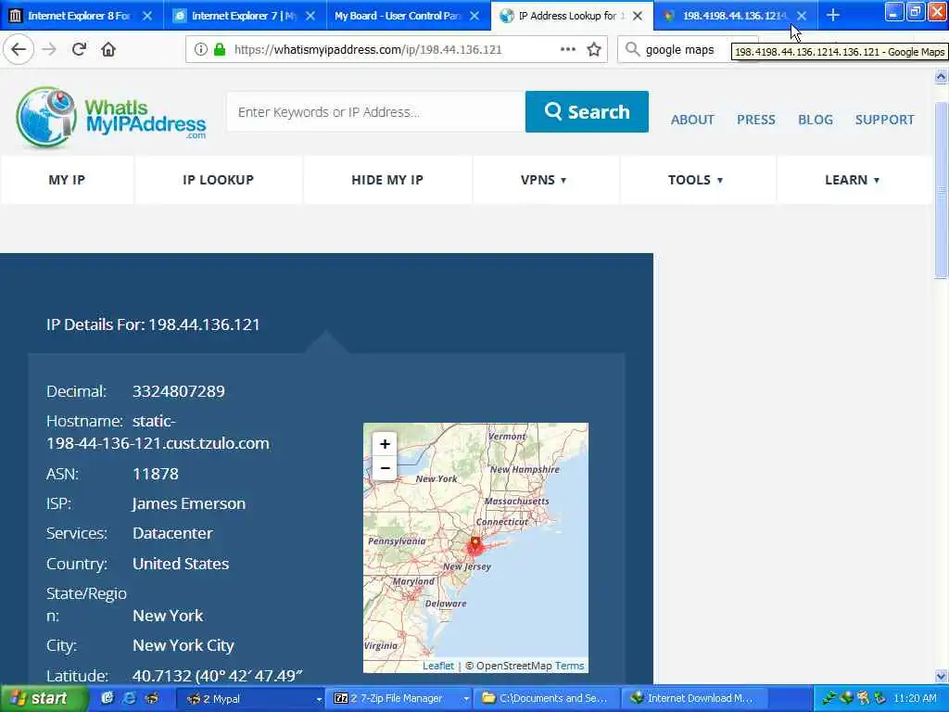
Task: Click the decimal value 3324807289
Action: tap(179, 391)
